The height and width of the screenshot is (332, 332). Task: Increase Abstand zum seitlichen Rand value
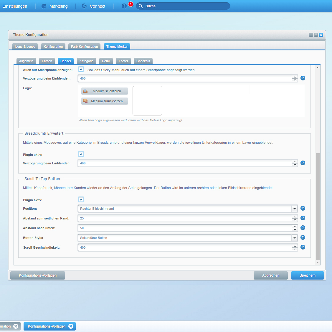coord(295,217)
